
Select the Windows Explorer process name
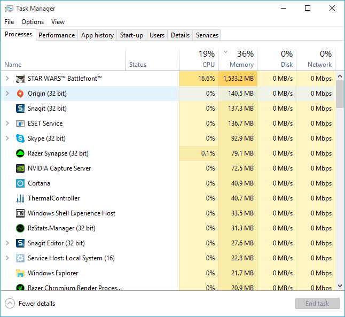pyautogui.click(x=53, y=273)
